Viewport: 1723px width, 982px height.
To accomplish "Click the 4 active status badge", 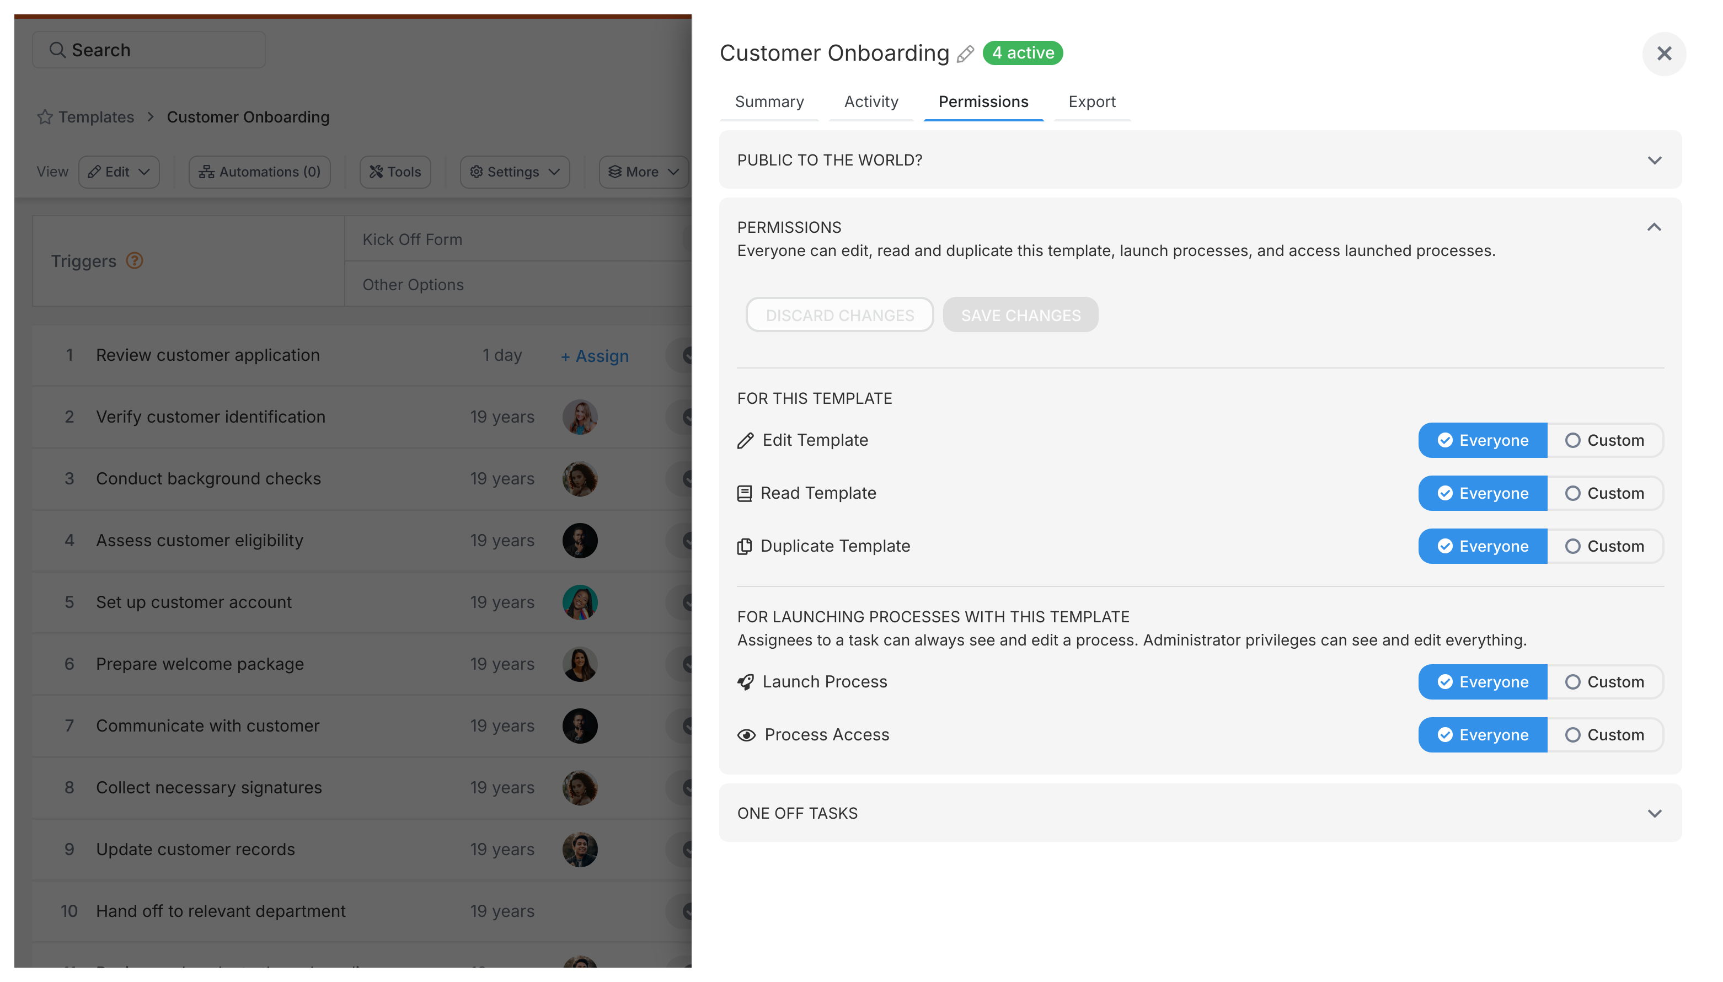I will (1023, 52).
